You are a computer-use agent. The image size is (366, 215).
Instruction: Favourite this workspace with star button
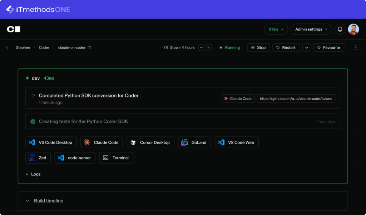point(328,47)
